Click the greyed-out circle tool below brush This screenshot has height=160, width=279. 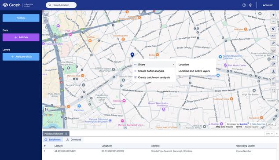(x=273, y=83)
